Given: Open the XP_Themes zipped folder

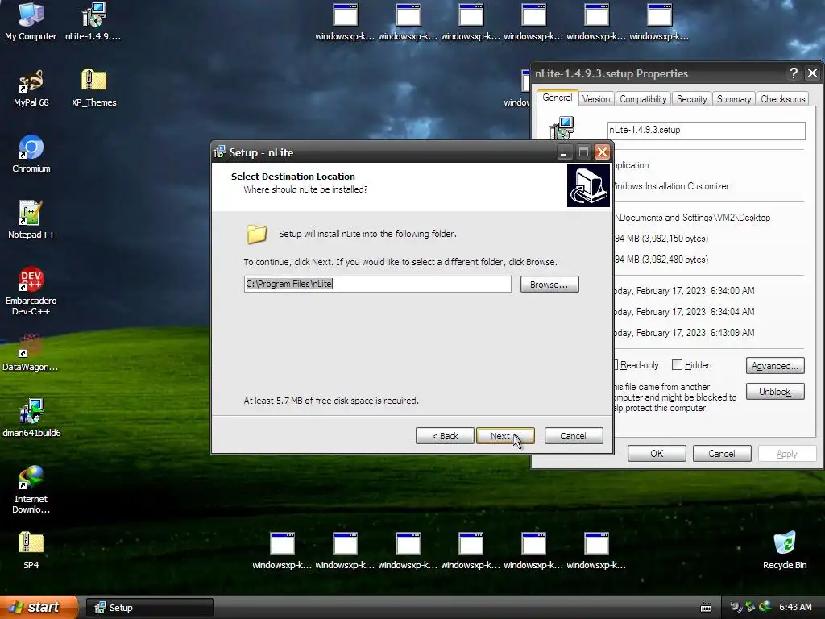Looking at the screenshot, I should point(93,89).
